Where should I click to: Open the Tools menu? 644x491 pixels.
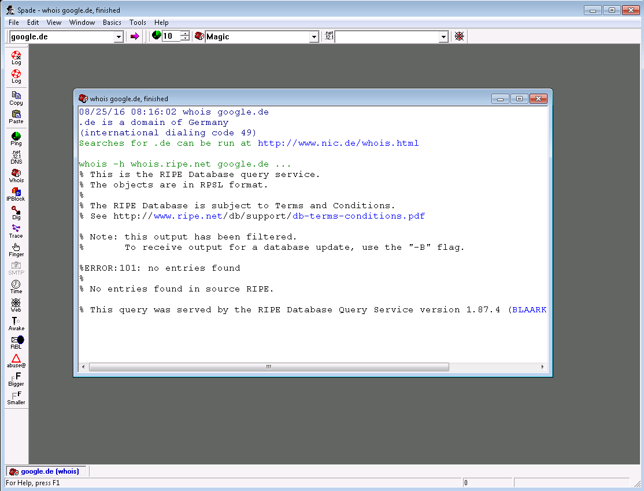pos(138,23)
